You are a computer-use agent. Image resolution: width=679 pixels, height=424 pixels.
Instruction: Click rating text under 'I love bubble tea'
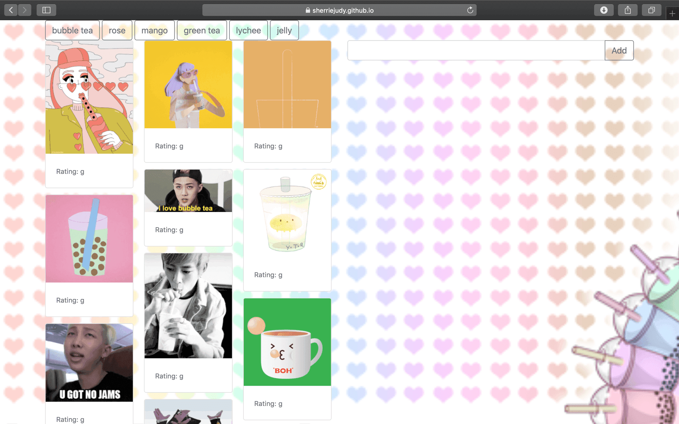(169, 230)
